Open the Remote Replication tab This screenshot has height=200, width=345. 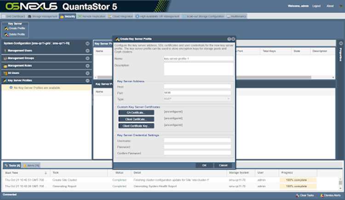click(92, 16)
